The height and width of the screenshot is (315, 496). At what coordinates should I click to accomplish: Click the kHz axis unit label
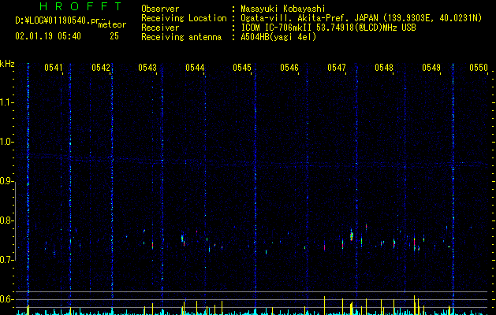pos(7,64)
